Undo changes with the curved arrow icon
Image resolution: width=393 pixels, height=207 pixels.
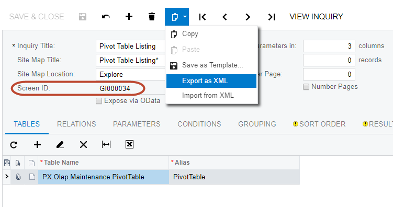pos(106,17)
